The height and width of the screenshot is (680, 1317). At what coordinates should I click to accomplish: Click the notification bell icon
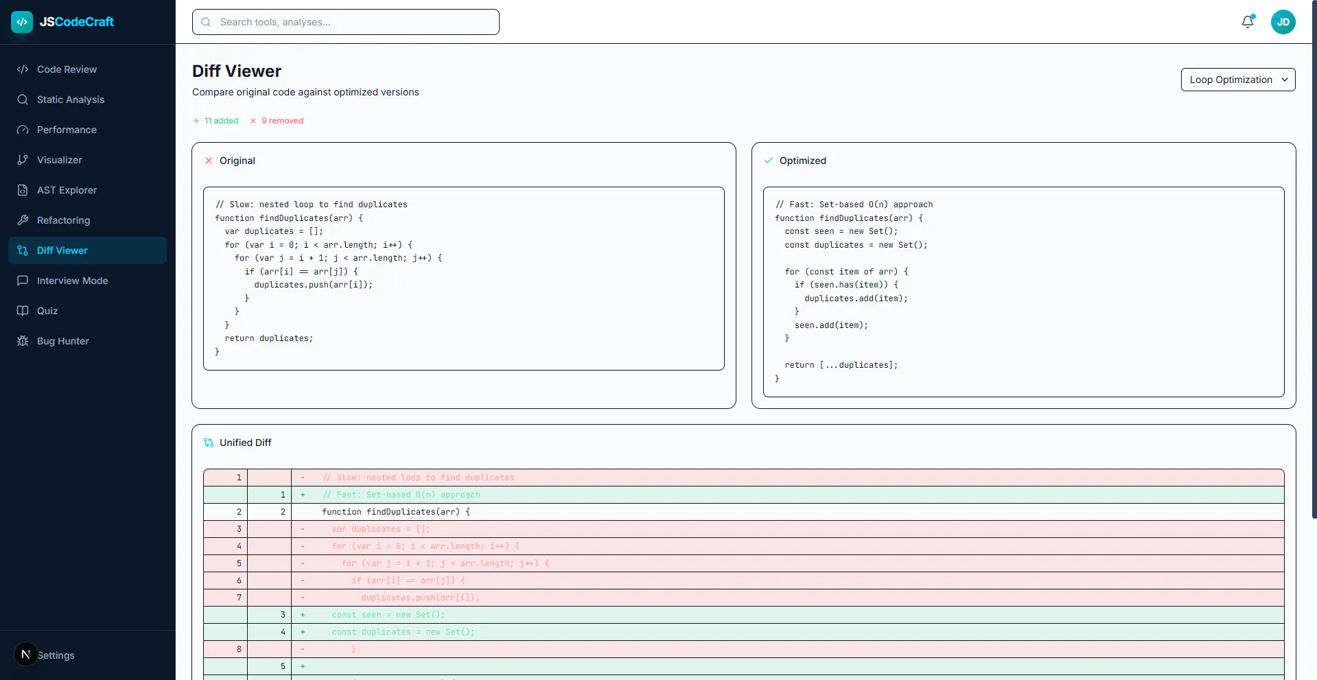coord(1248,22)
